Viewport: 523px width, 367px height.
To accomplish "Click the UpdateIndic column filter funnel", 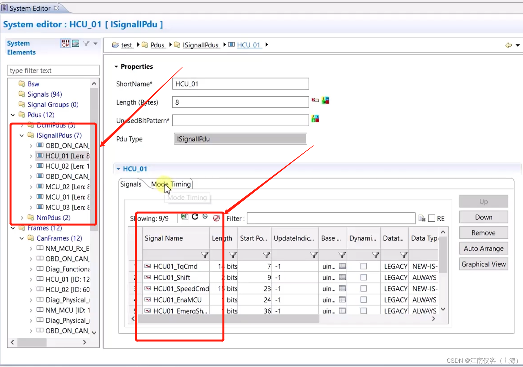I will 313,255.
